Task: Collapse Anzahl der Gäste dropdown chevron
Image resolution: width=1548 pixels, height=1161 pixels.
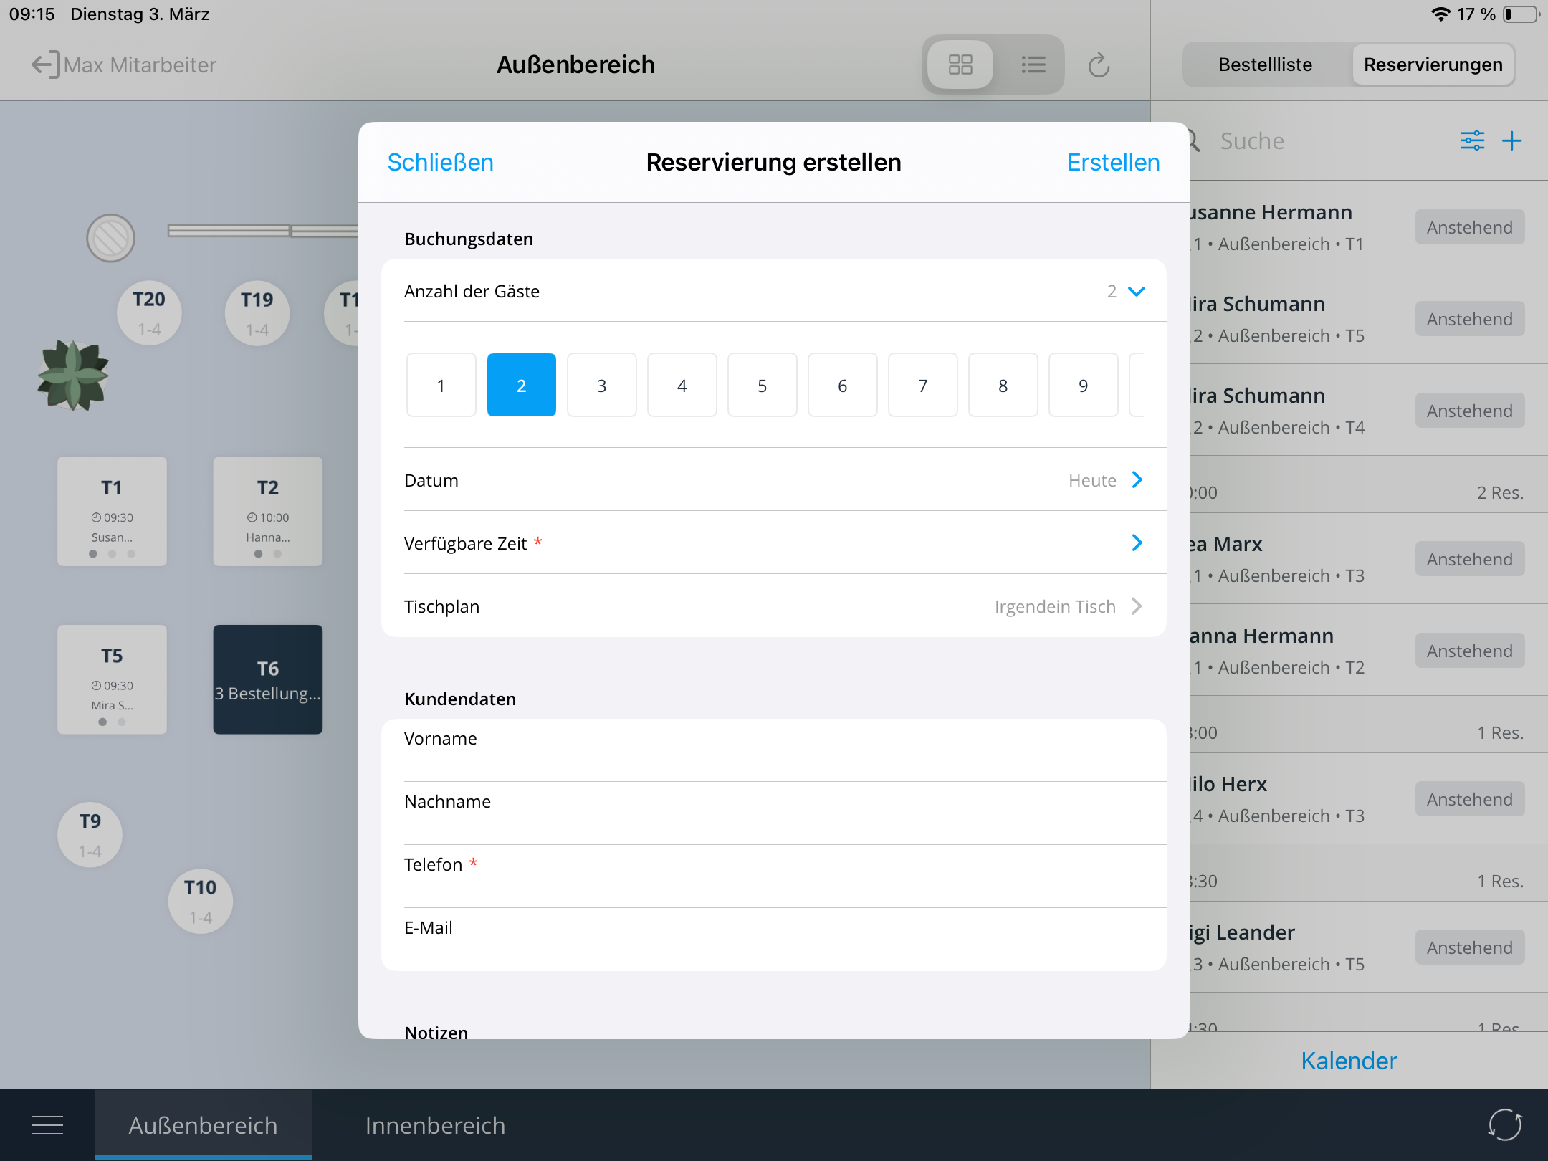Action: pyautogui.click(x=1136, y=291)
